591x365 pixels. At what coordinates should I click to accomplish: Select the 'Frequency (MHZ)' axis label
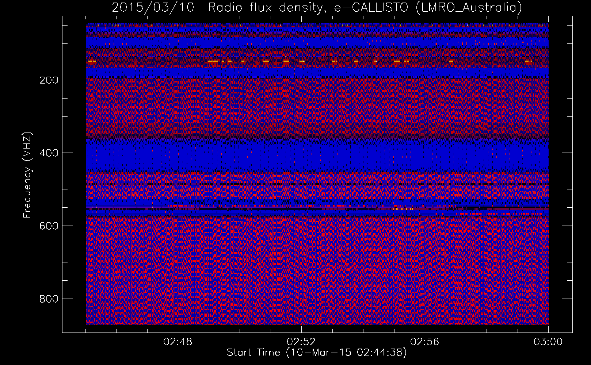(x=27, y=175)
